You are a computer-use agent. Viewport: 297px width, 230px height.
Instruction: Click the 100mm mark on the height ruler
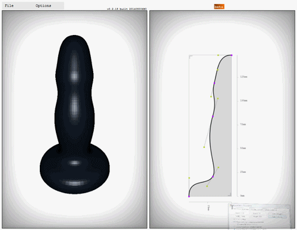(244, 100)
